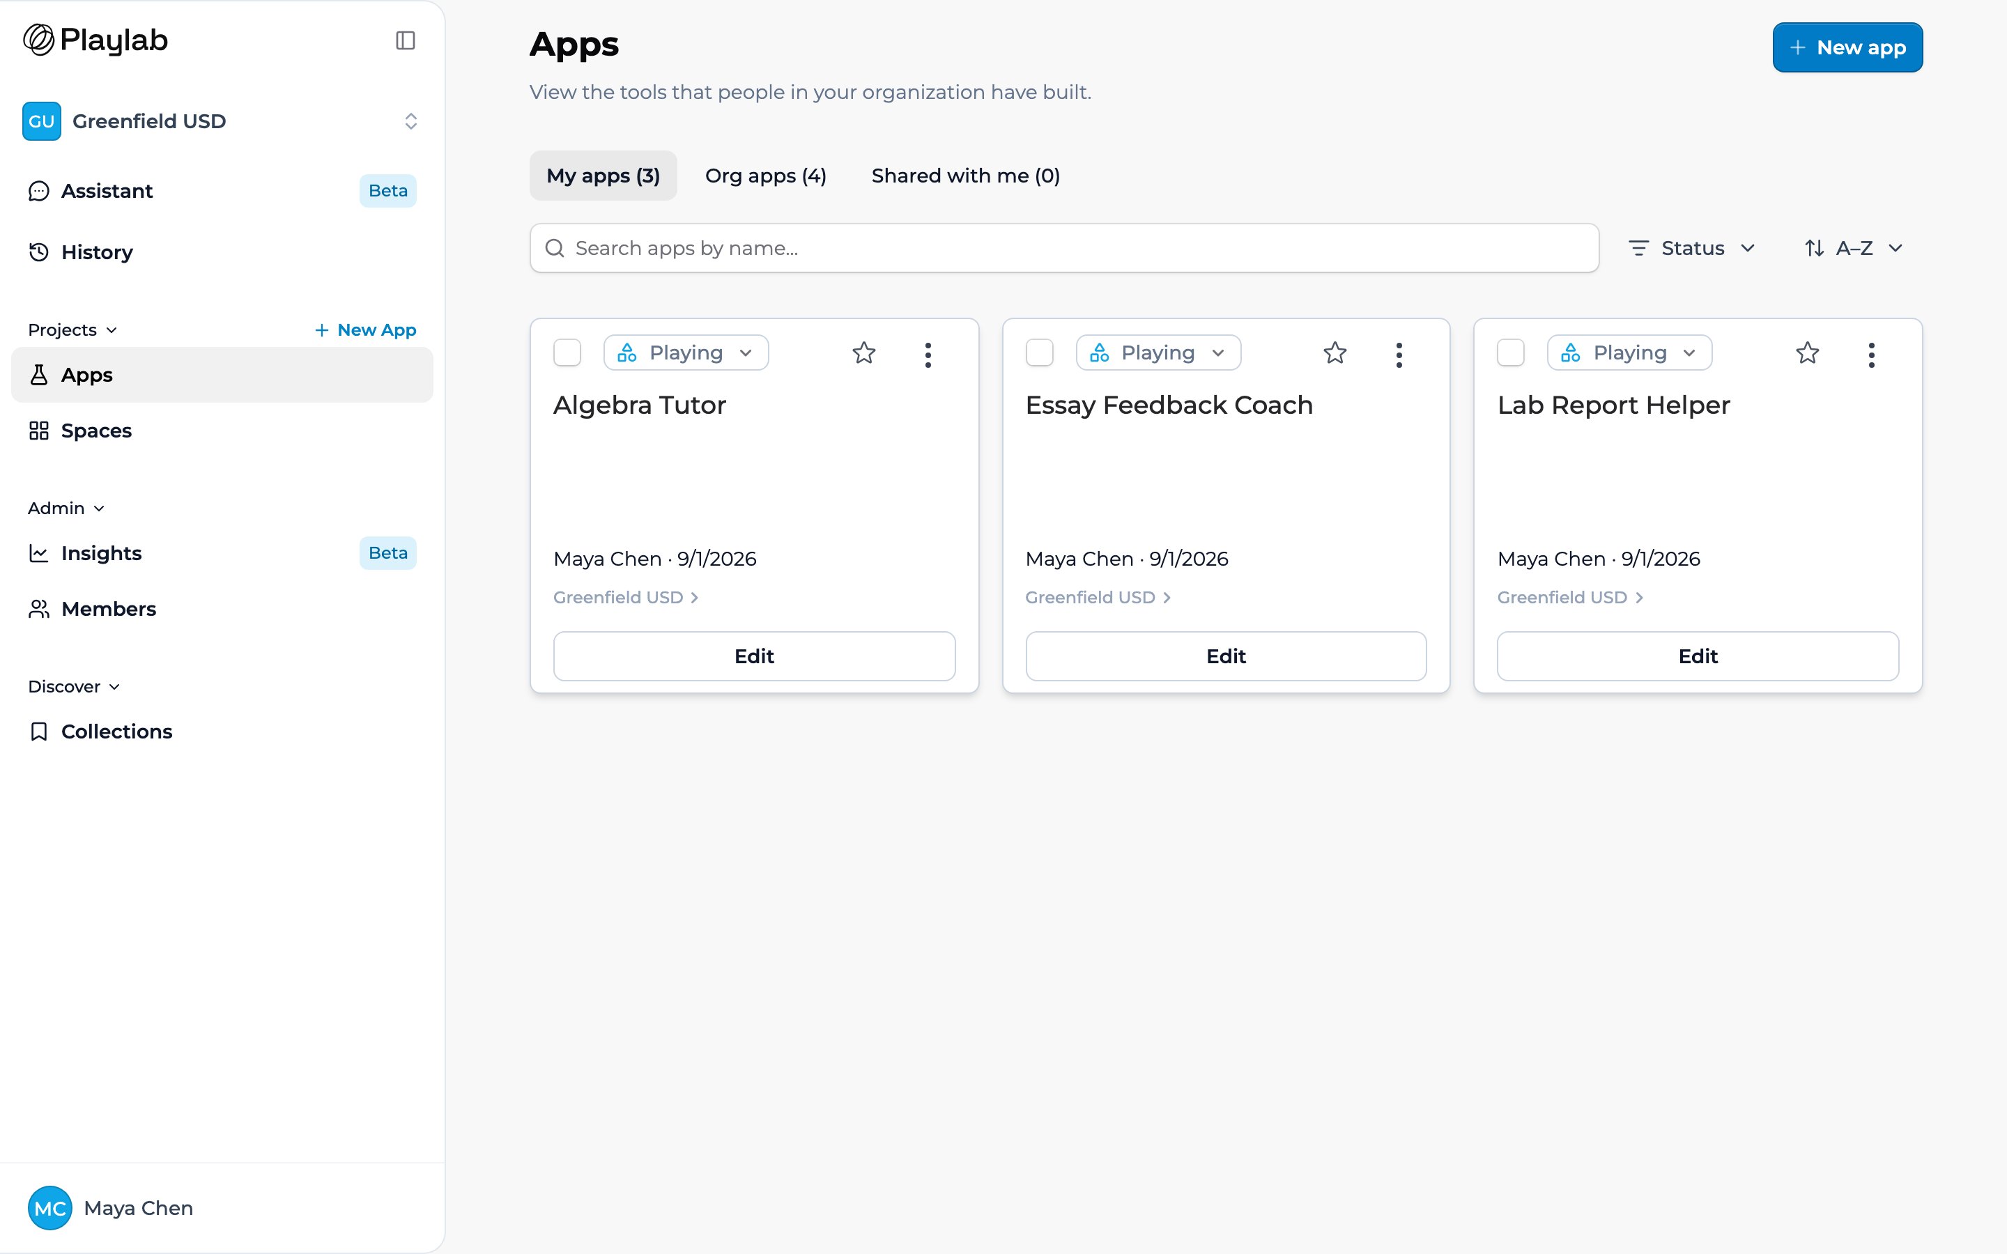Click the search magnifier icon

pos(555,248)
